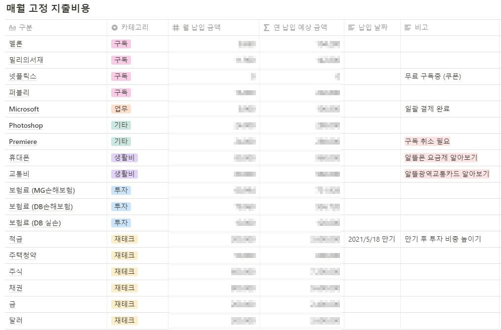Click the formula sigma icon beside 연 납입 예상 금액
Screen dimensions: 501x330
(x=266, y=28)
